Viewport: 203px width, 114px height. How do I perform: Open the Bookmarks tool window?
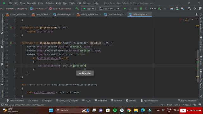pos(2,59)
